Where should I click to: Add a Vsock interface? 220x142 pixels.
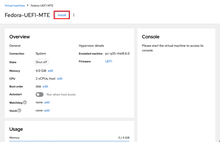click(47, 110)
